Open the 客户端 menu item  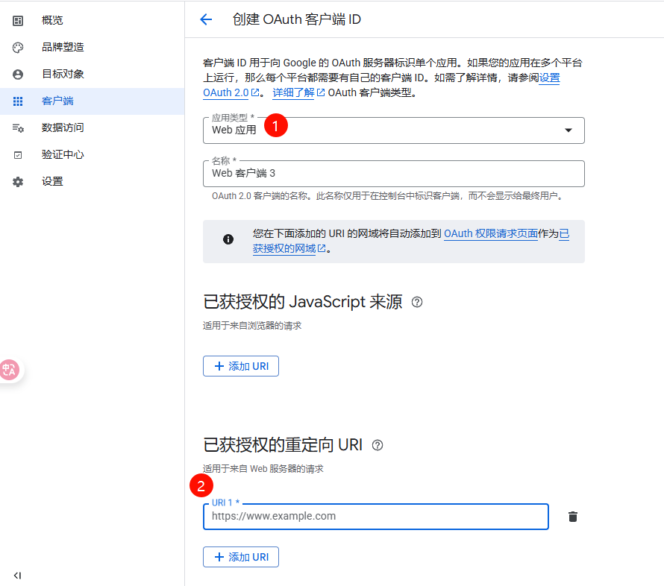coord(57,101)
